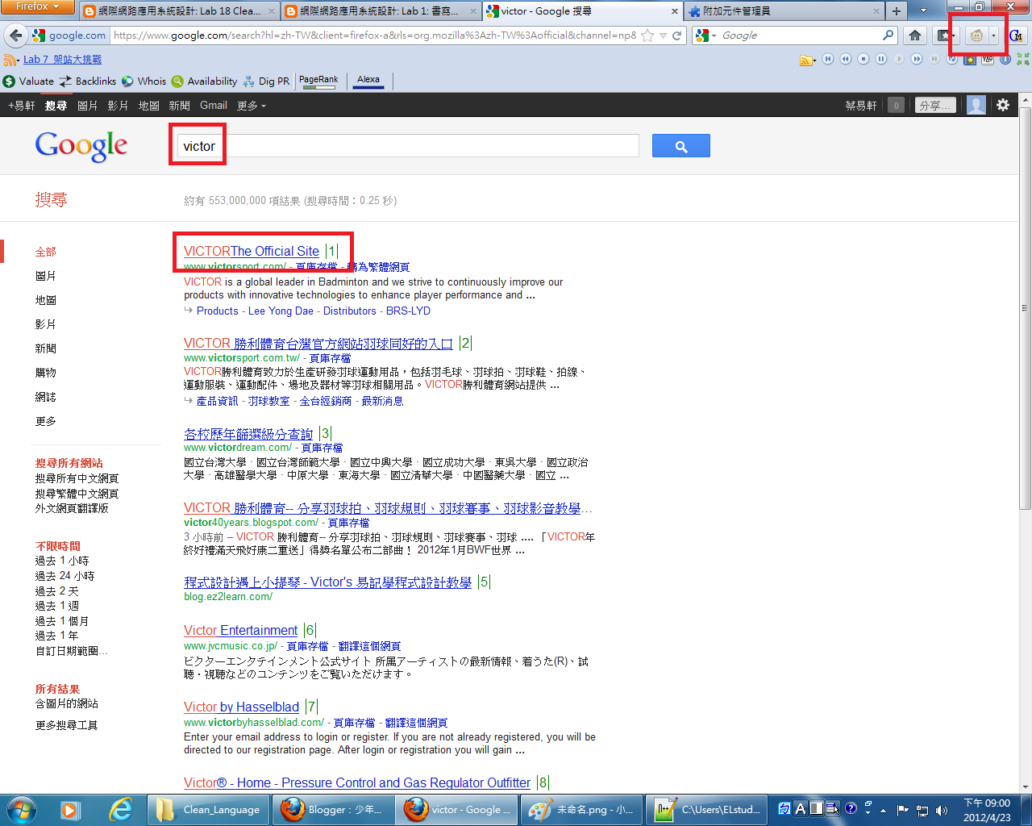Click the Home button in Firefox toolbar
1032x826 pixels.
914,35
